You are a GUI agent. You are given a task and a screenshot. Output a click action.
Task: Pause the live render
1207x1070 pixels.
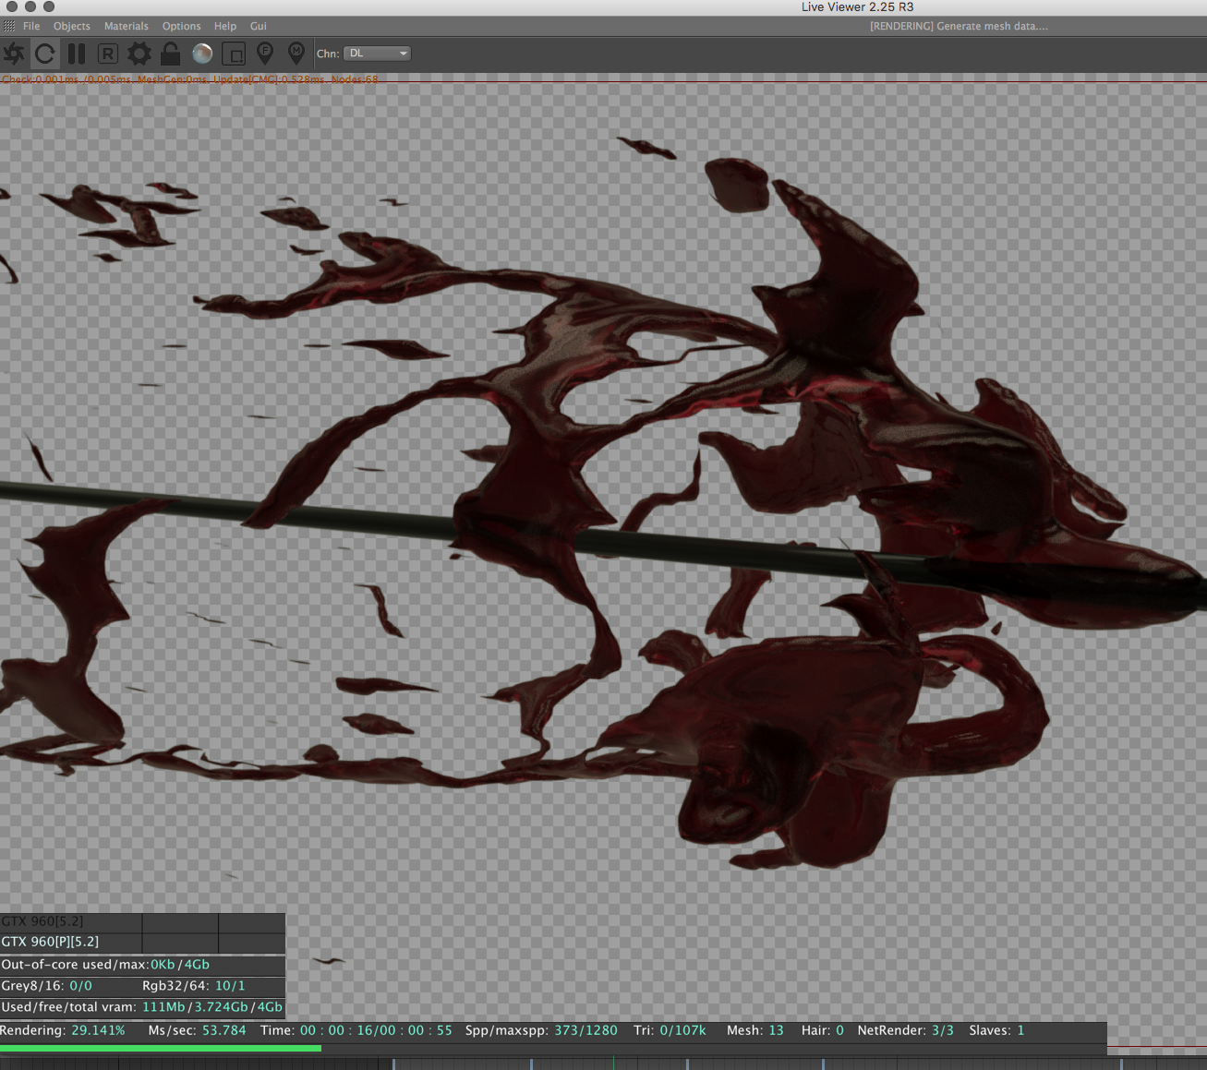pyautogui.click(x=76, y=54)
